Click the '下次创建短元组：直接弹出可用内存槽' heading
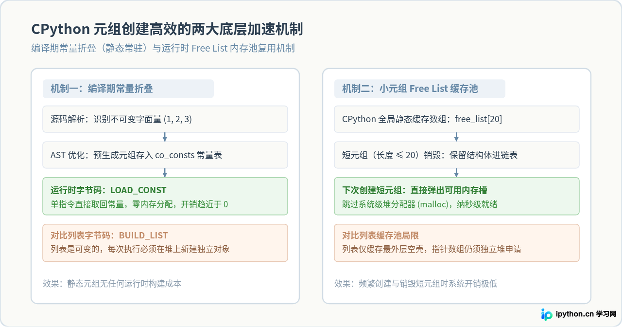622x327 pixels. [x=415, y=190]
